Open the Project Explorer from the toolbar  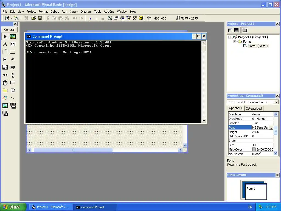pyautogui.click(x=110, y=18)
